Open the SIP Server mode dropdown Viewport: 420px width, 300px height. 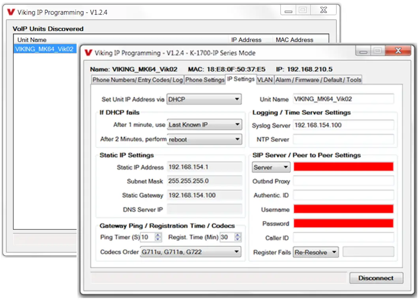pos(271,167)
